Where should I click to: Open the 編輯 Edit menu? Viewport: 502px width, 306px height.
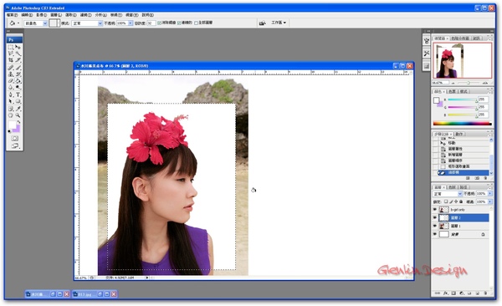pyautogui.click(x=27, y=15)
